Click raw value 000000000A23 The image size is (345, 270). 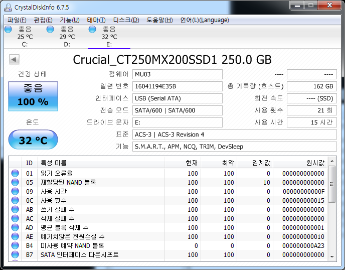click(303, 245)
